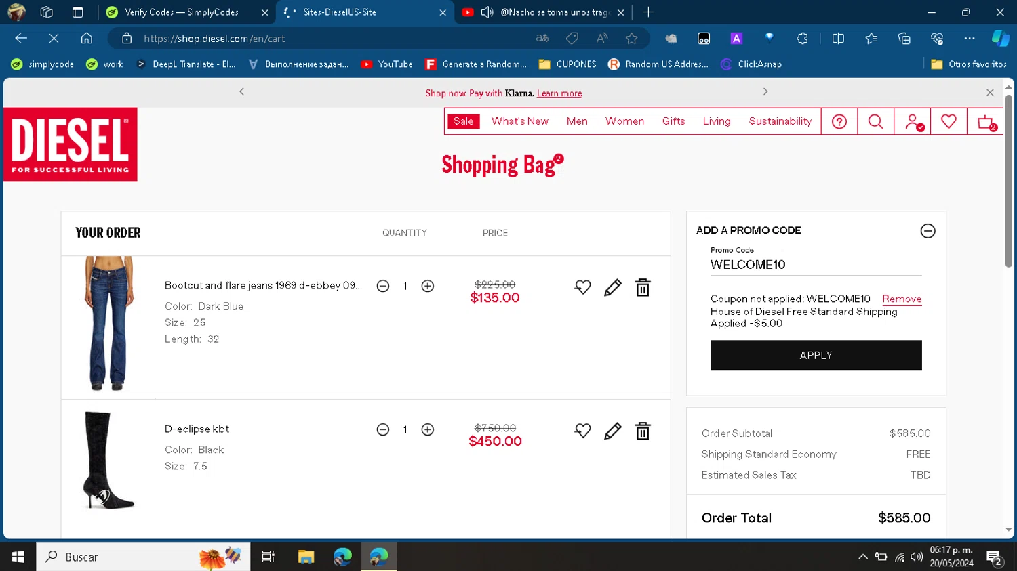Open the Living menu
Image resolution: width=1017 pixels, height=571 pixels.
pos(717,121)
